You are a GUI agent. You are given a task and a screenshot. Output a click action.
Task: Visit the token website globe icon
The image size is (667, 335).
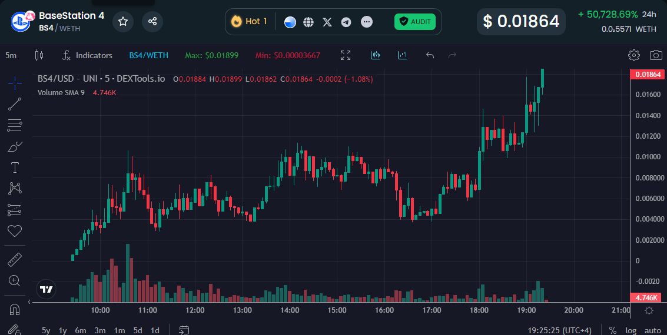coord(308,22)
